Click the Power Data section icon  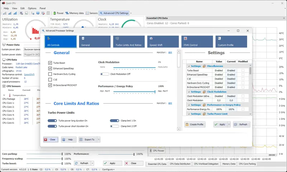(x=4, y=45)
